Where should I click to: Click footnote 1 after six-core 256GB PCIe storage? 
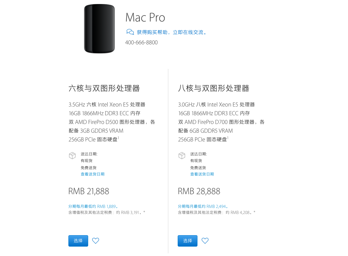pyautogui.click(x=118, y=137)
